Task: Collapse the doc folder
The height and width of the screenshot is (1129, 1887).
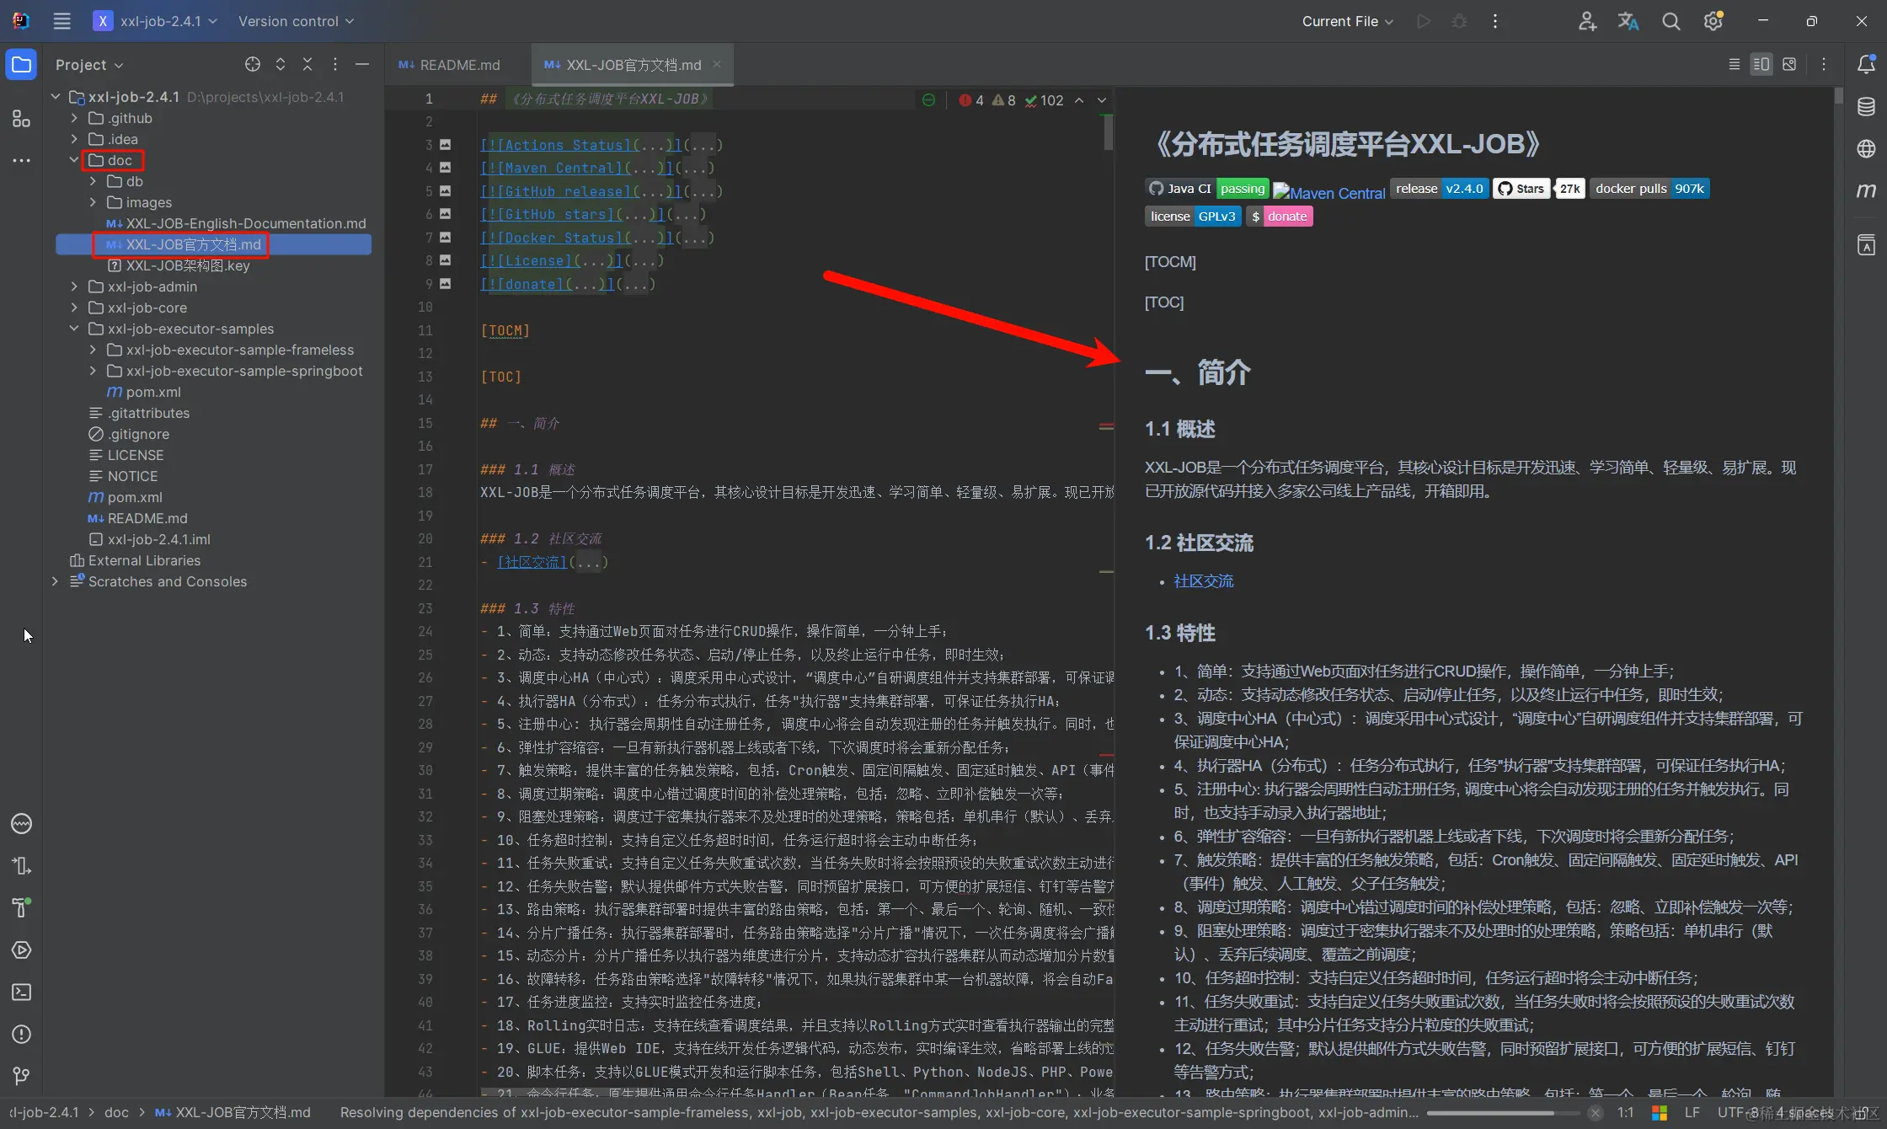Action: pyautogui.click(x=74, y=160)
